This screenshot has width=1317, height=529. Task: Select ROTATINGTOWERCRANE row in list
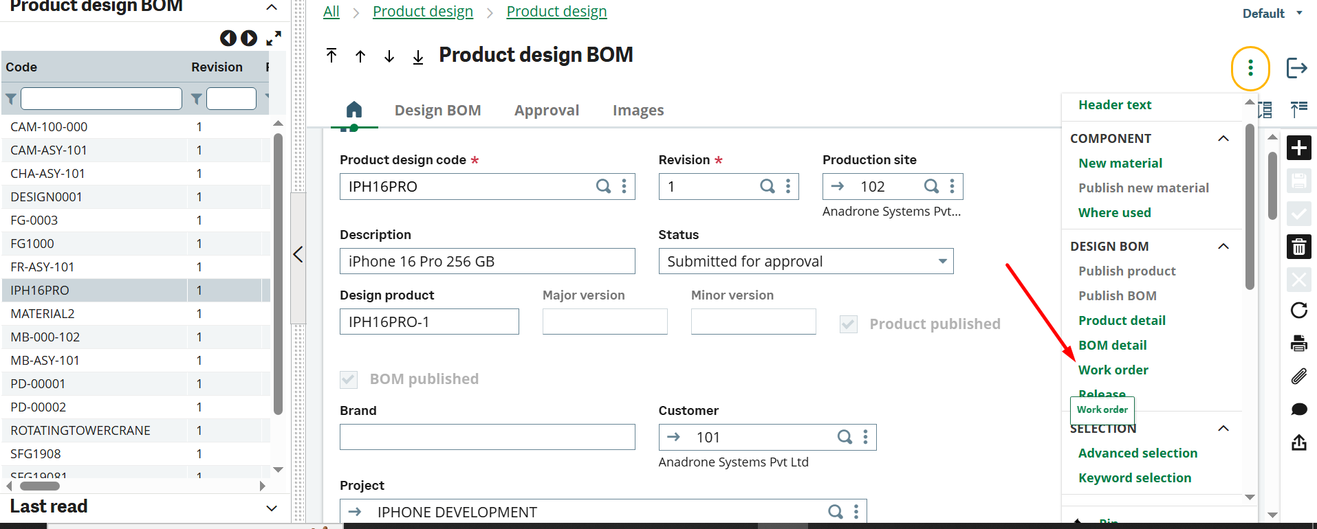click(x=136, y=430)
